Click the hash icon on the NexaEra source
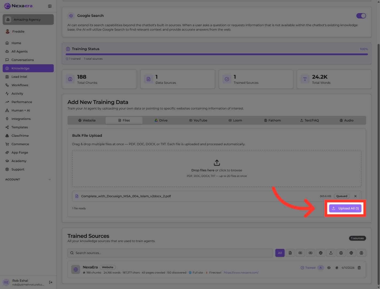The height and width of the screenshot is (289, 380). pyautogui.click(x=337, y=268)
